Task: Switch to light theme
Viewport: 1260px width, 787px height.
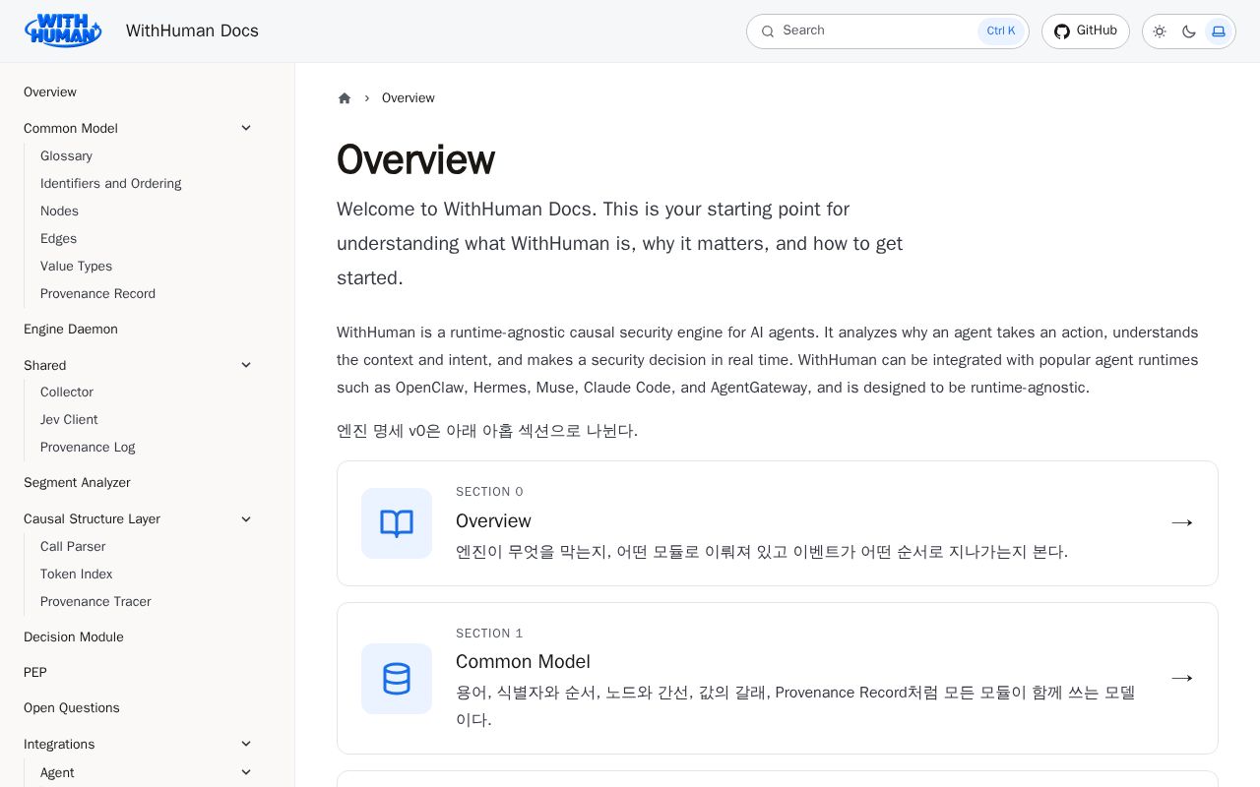Action: coord(1160,31)
